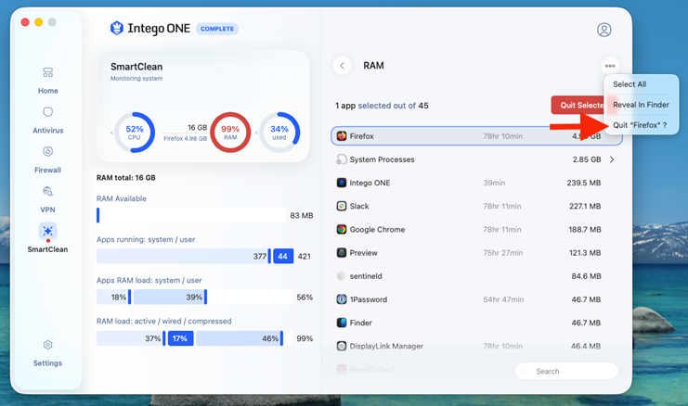Click the 44 user apps segment
Viewport: 688px width, 406px height.
[x=283, y=256]
